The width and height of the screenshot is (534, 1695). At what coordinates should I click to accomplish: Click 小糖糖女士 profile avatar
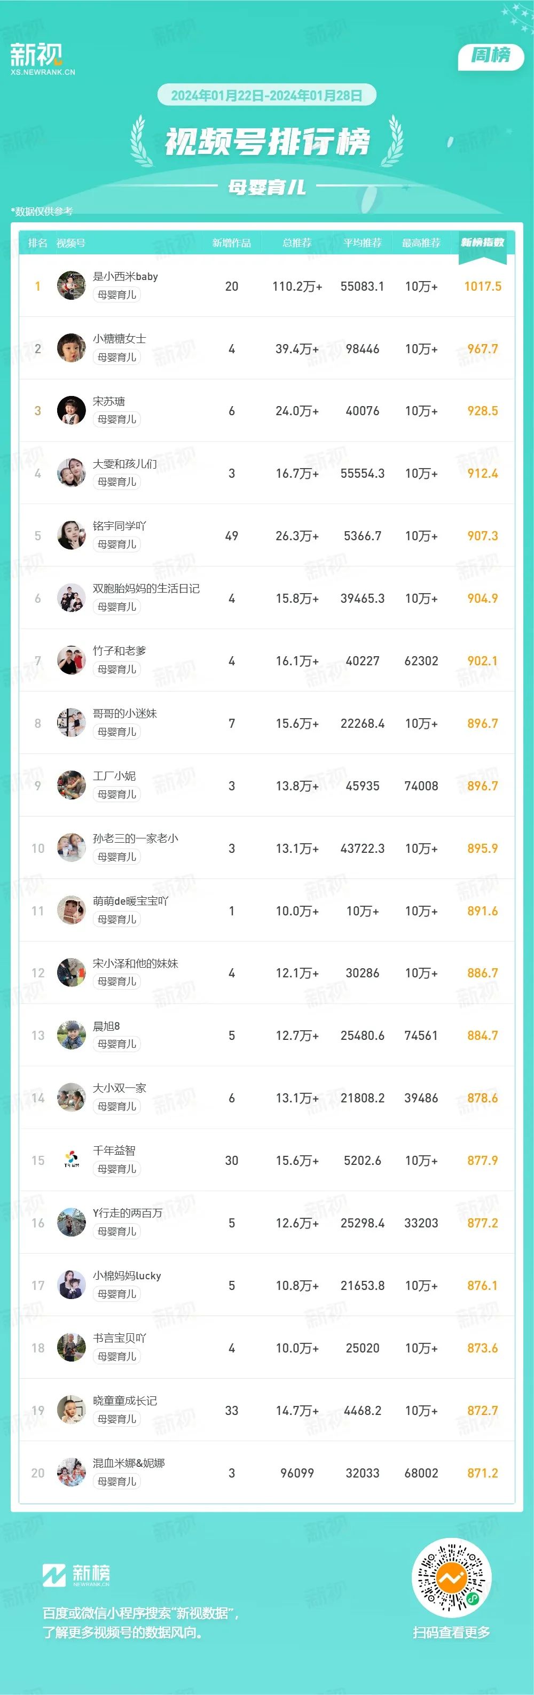(71, 348)
